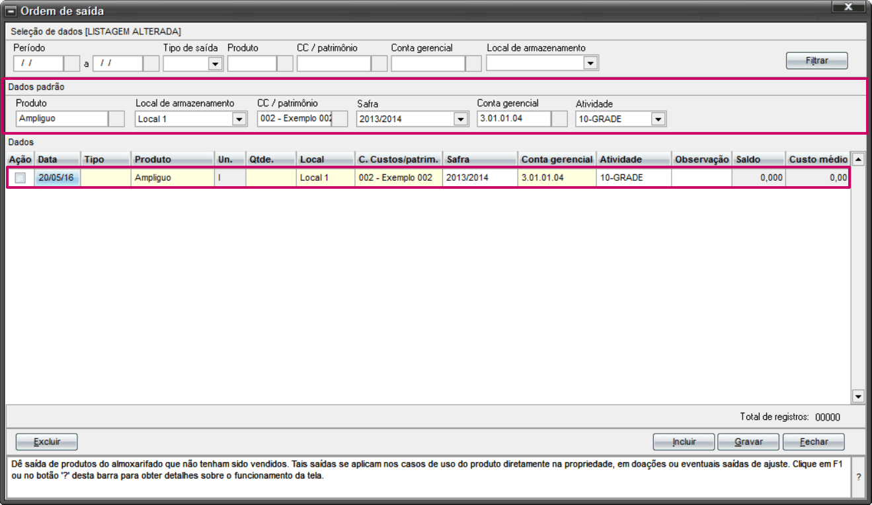
Task: Click the filter Conta gerencial input field
Action: (x=428, y=63)
